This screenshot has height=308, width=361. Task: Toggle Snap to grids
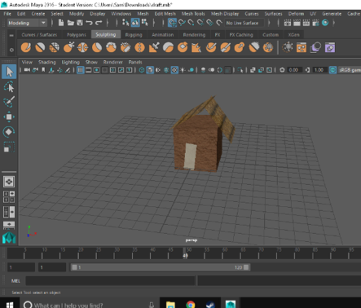172,23
